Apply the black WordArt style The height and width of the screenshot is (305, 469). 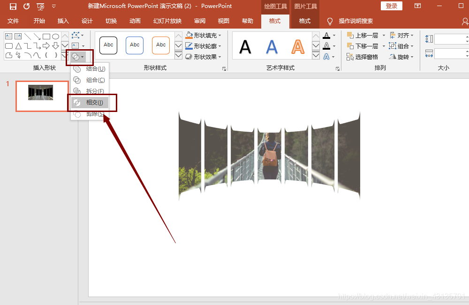[245, 47]
